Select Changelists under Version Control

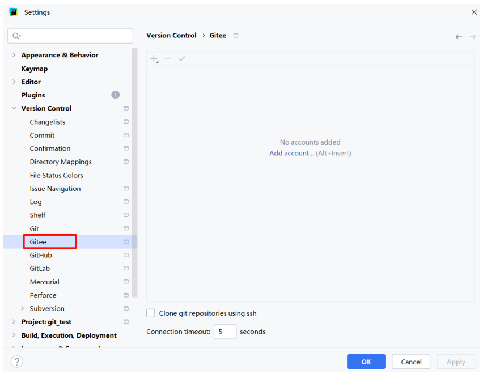pos(48,122)
